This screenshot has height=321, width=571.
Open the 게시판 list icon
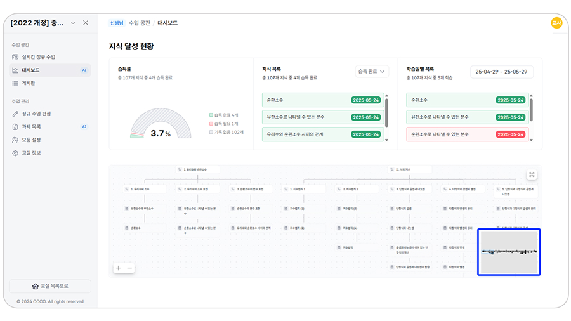tap(15, 83)
